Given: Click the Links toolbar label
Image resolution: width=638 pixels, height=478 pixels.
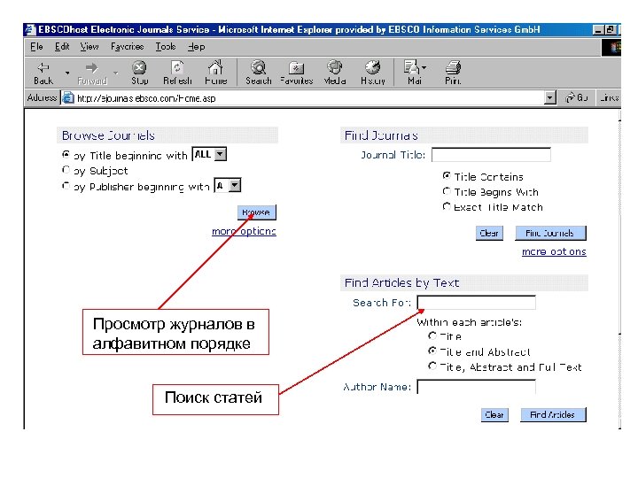Looking at the screenshot, I should pos(609,98).
